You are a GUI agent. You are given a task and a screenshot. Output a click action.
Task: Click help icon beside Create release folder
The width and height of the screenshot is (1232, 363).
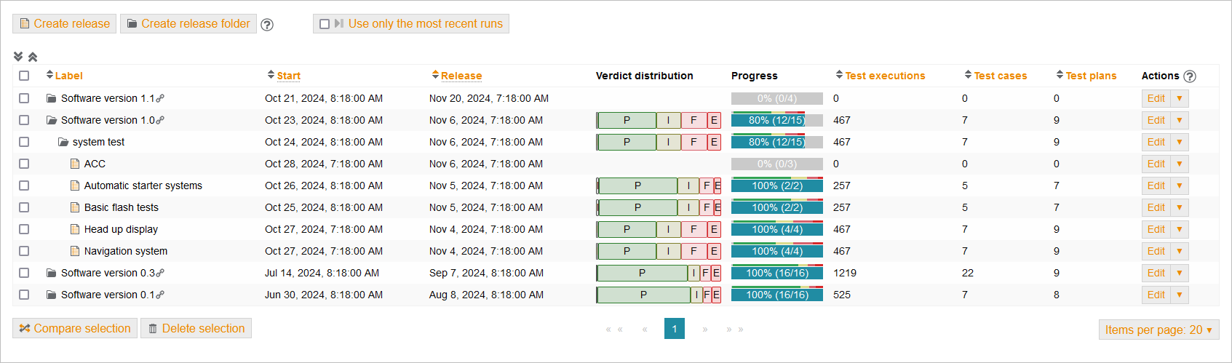(267, 25)
